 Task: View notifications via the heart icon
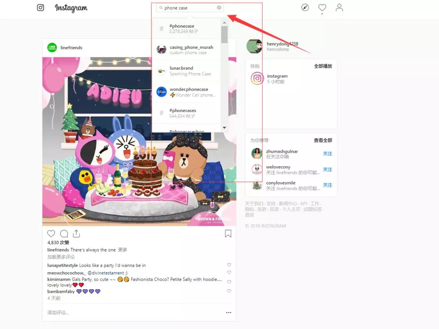pos(322,7)
